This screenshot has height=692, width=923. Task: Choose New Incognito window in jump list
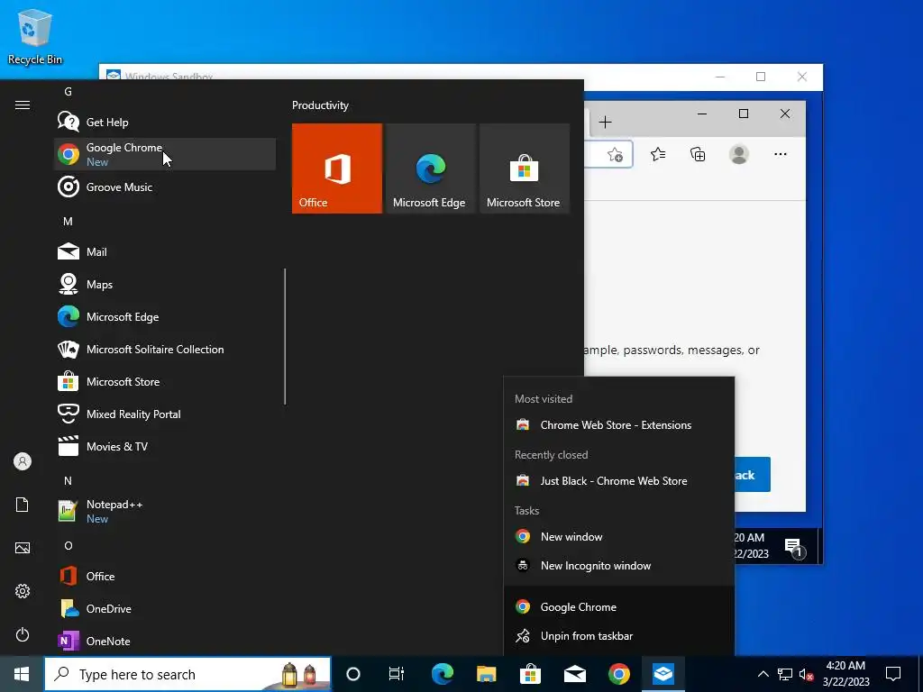619,566
